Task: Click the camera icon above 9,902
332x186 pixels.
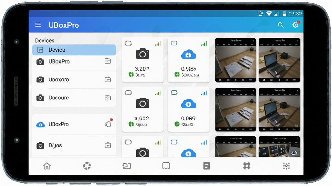Action: (143, 103)
